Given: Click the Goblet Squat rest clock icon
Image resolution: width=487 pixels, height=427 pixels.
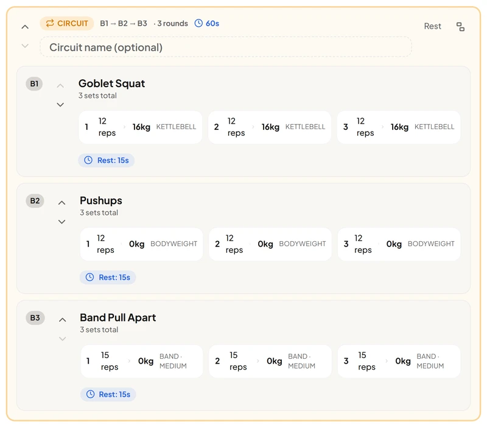Looking at the screenshot, I should click(x=88, y=160).
